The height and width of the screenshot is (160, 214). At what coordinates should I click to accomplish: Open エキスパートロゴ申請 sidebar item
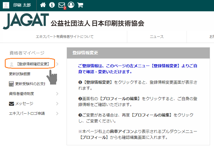(27, 113)
